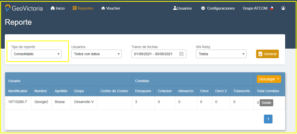Open the Descargar dropdown button
Screen dimensions: 297x134
269,79
